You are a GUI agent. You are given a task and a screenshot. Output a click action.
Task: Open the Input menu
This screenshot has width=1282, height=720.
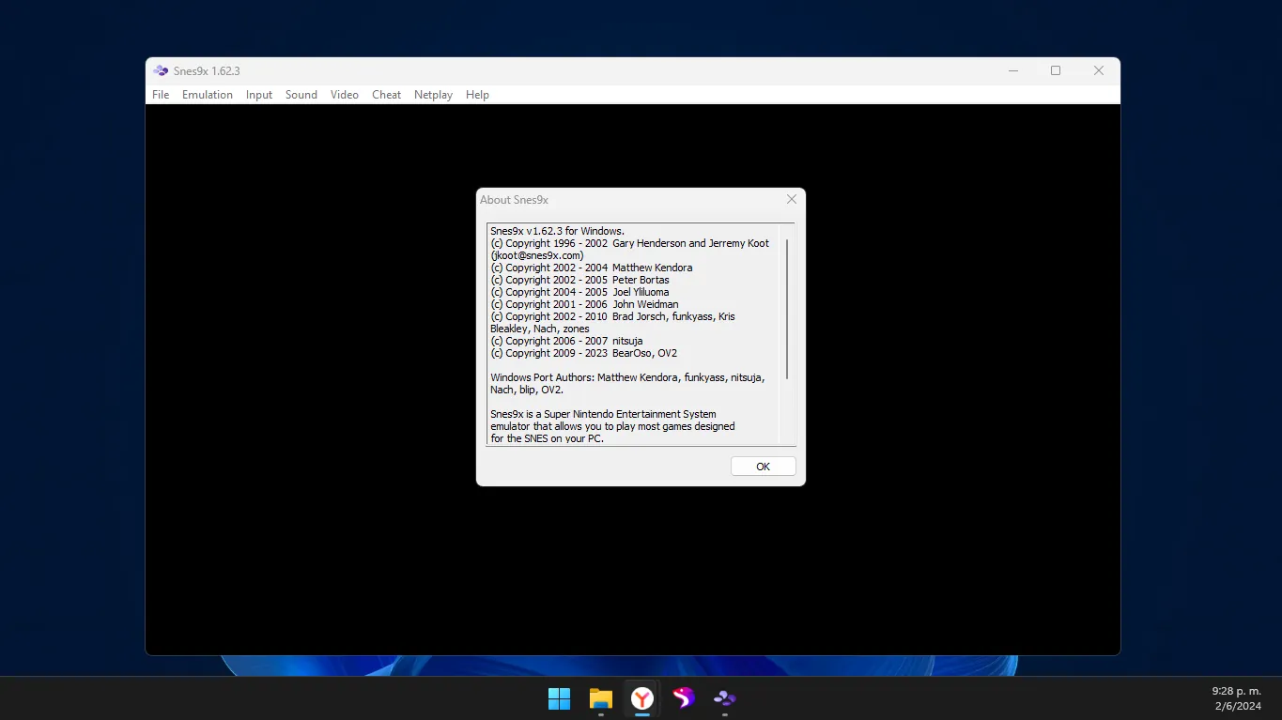(x=259, y=95)
